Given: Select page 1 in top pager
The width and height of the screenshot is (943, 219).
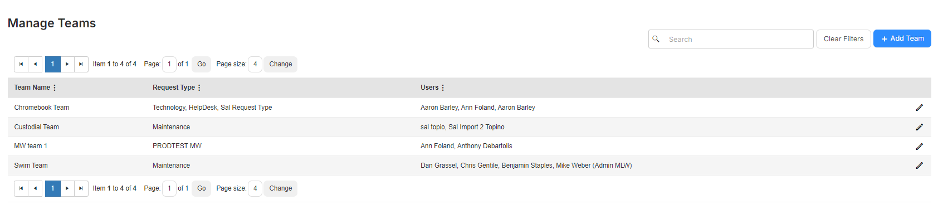Looking at the screenshot, I should tap(52, 64).
